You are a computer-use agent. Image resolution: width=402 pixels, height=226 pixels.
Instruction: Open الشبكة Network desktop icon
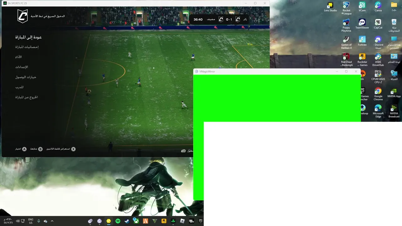point(394,76)
